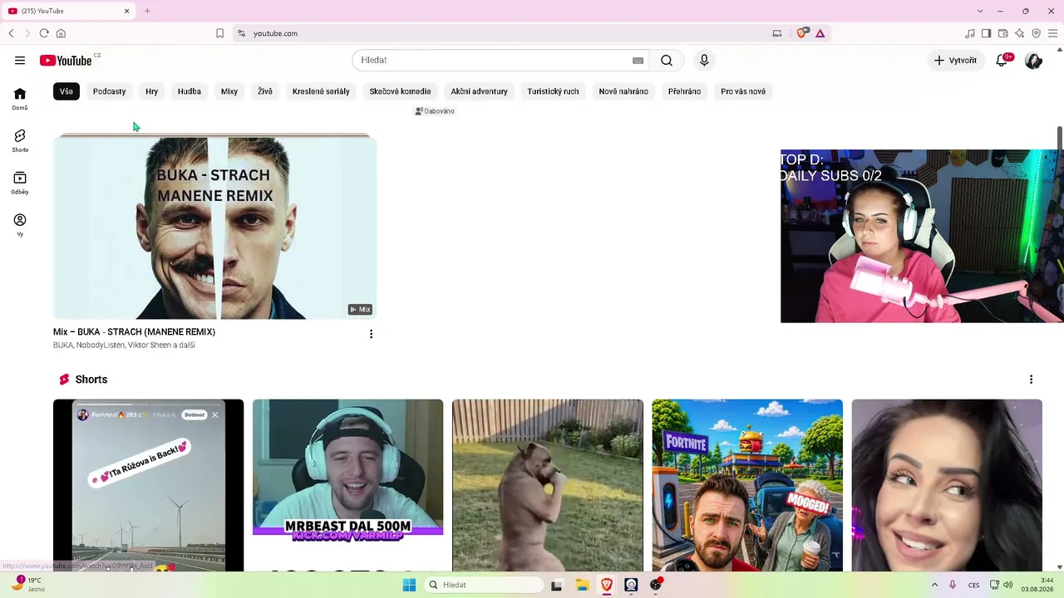Select the Mixy filter chip

coord(229,91)
